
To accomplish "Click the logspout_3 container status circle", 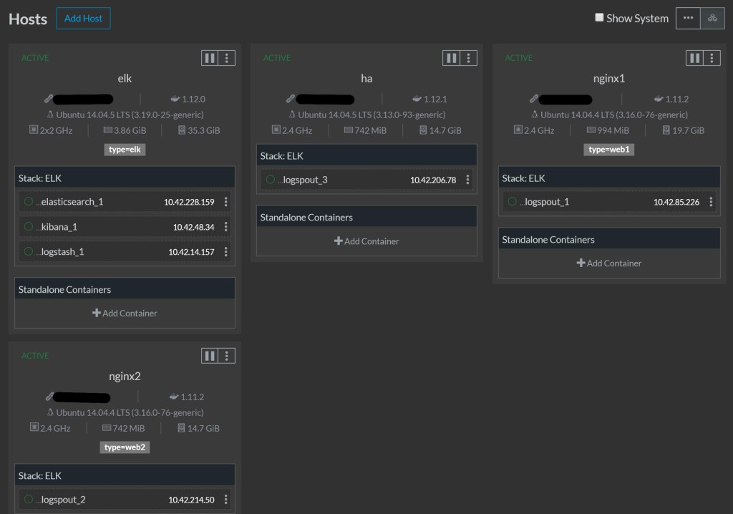I will point(271,180).
